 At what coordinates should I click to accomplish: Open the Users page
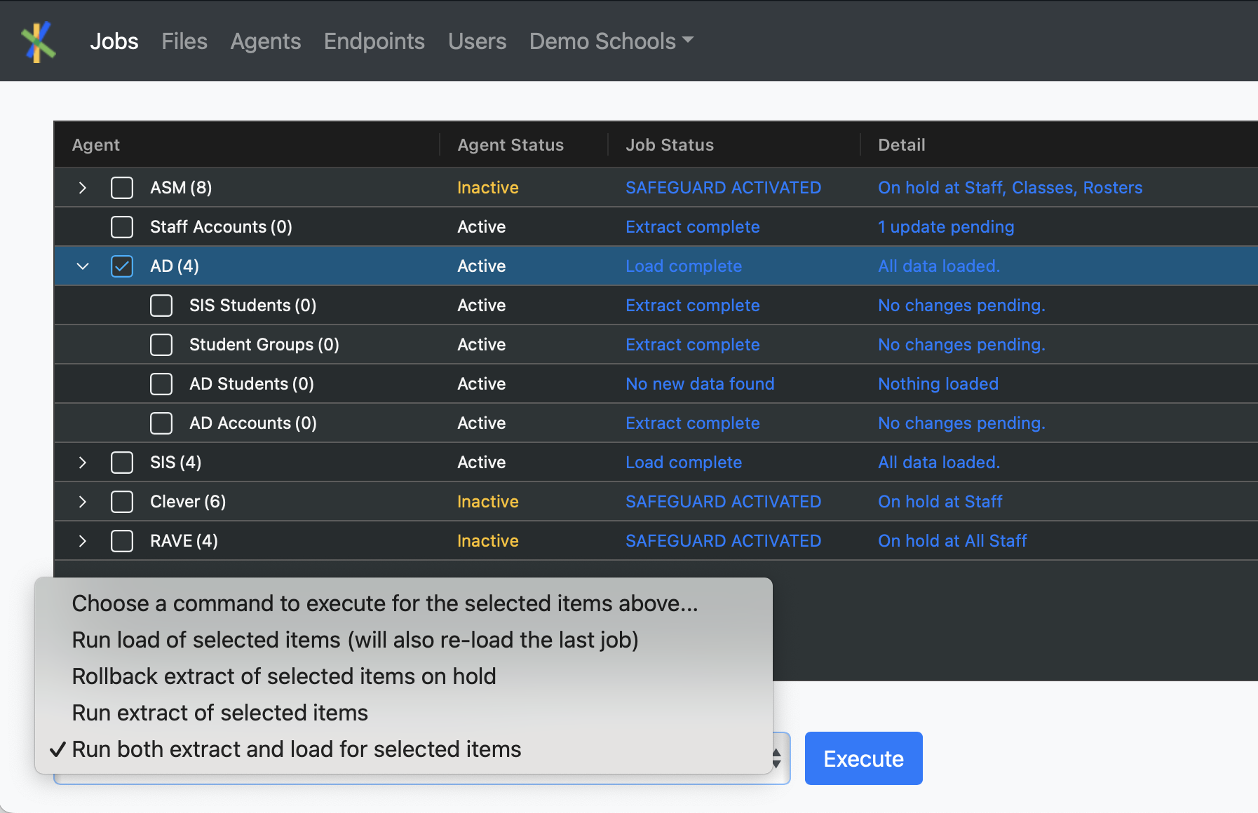click(x=477, y=41)
